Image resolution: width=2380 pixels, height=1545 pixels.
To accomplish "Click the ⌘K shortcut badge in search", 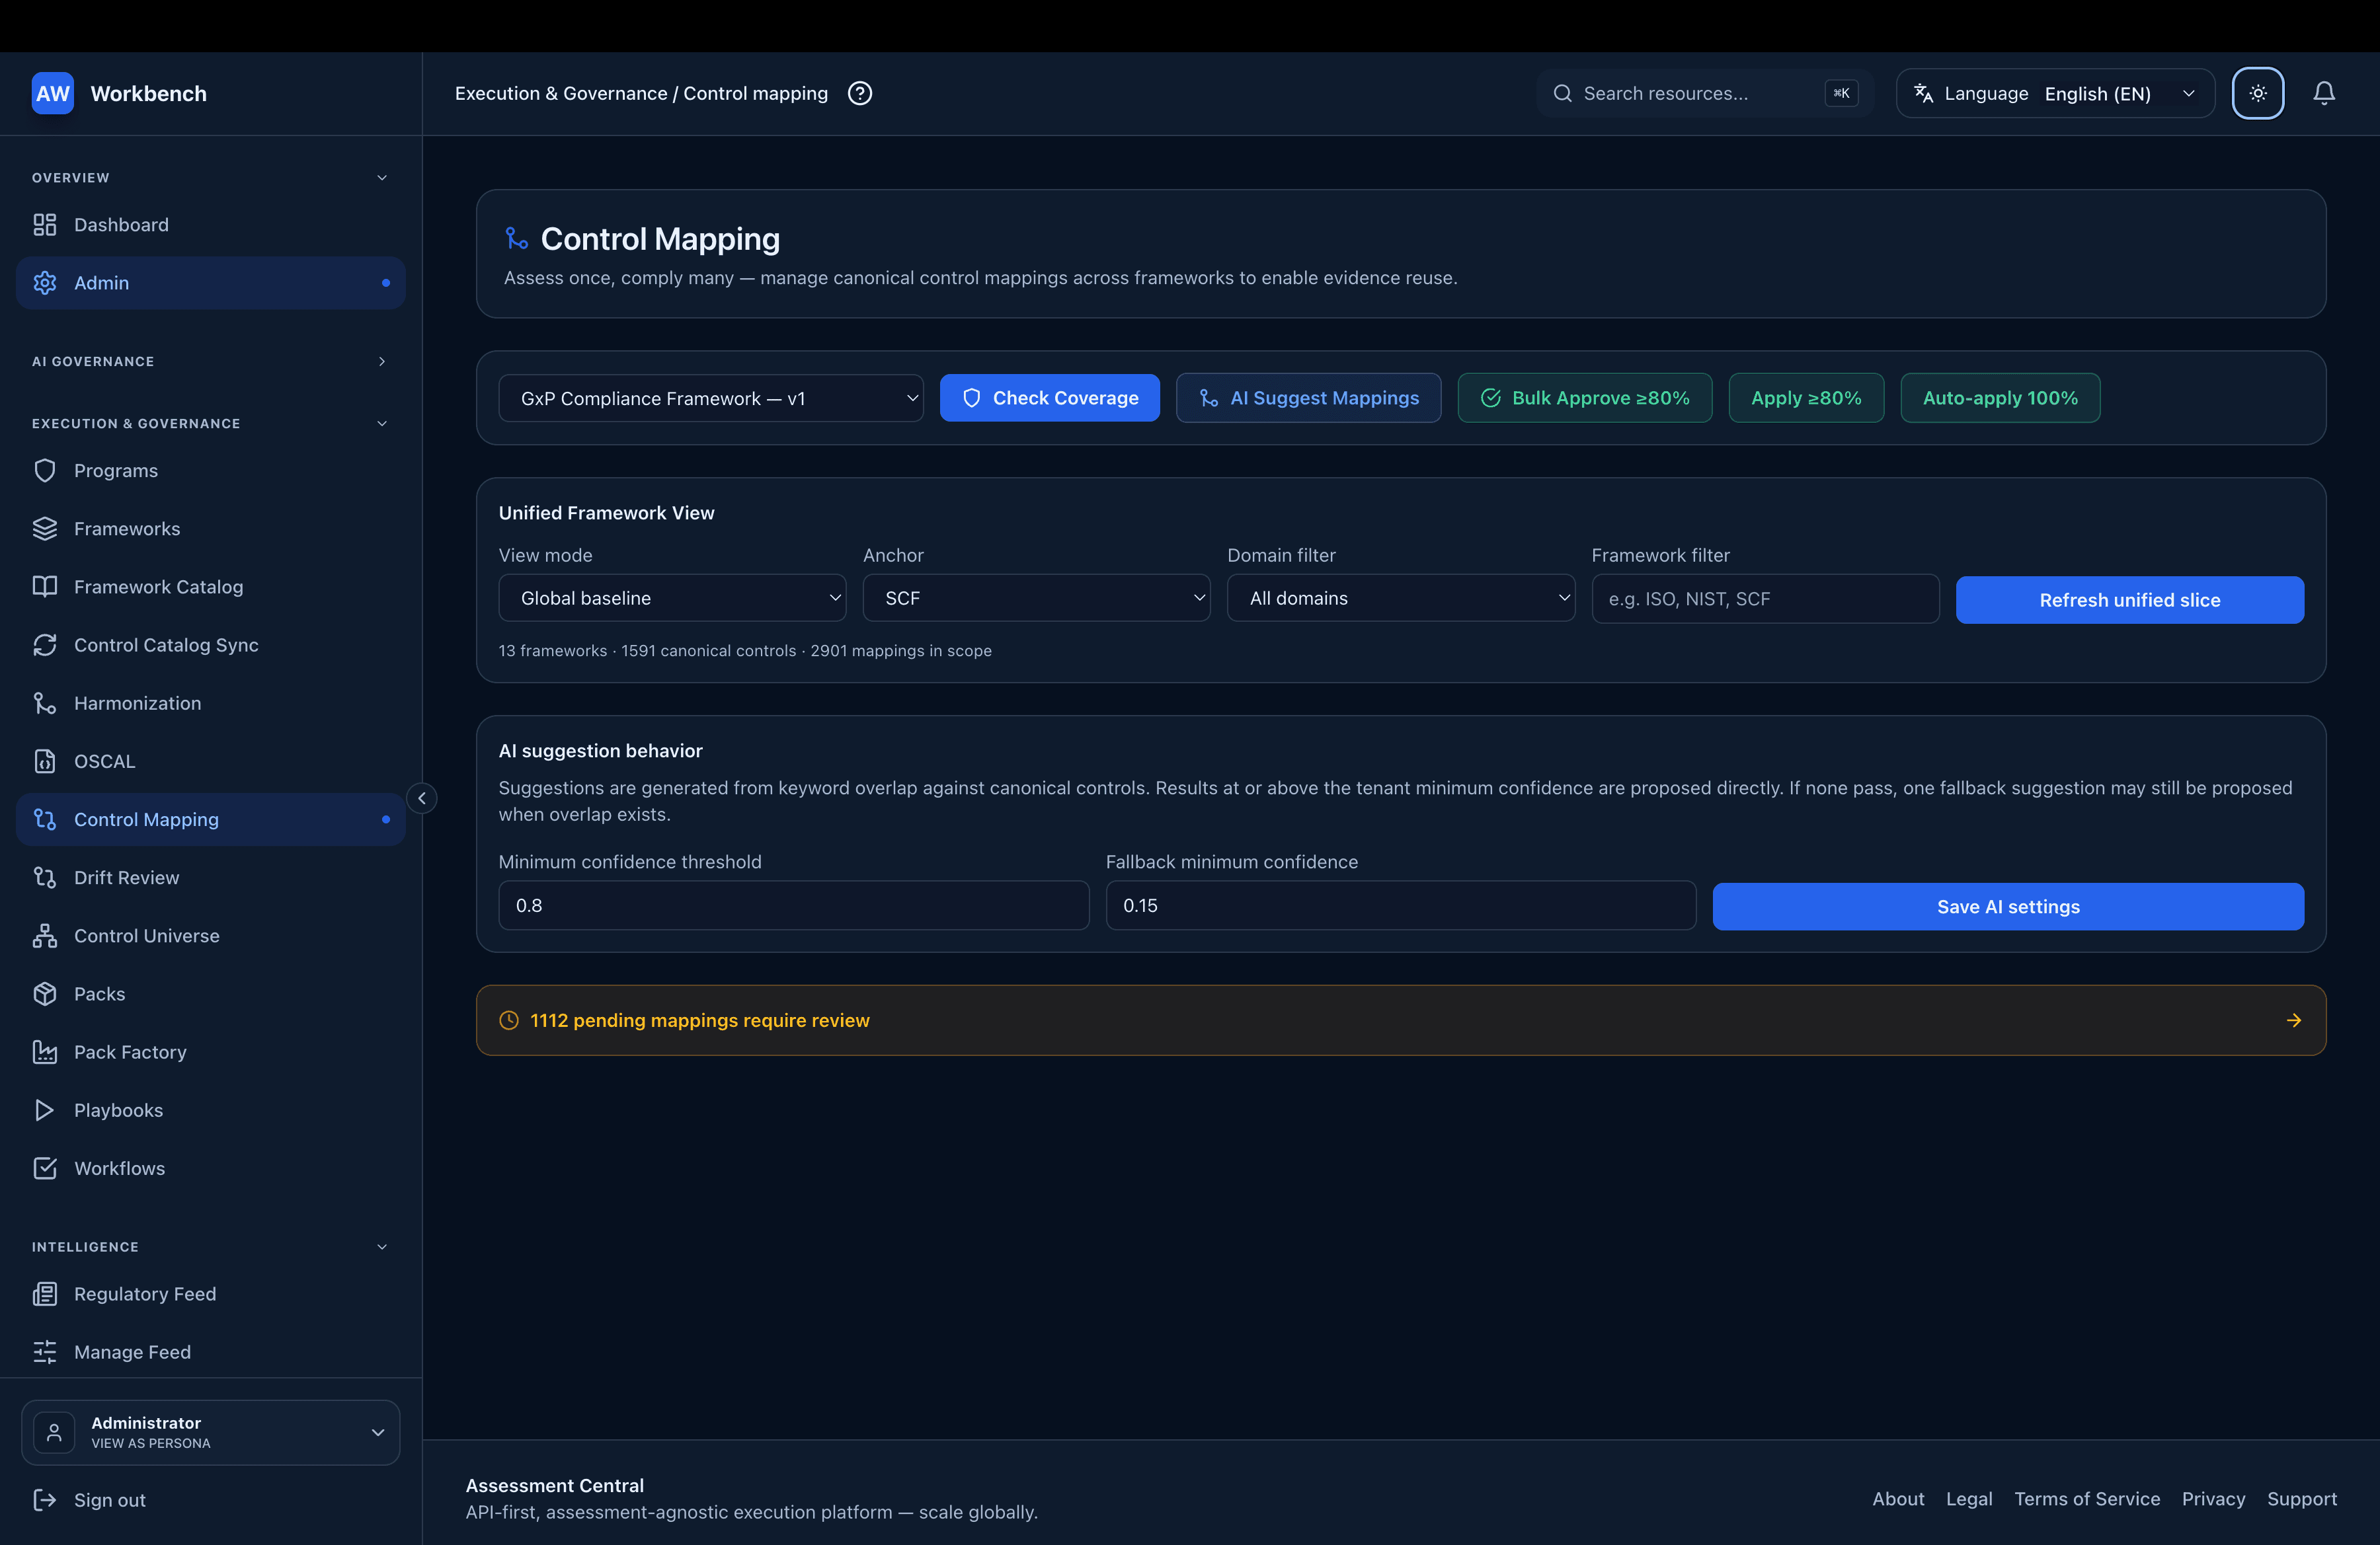I will tap(1841, 93).
